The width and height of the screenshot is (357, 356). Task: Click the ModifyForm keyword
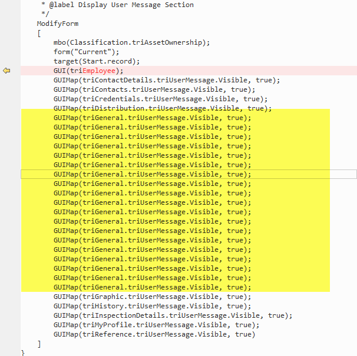tap(58, 24)
